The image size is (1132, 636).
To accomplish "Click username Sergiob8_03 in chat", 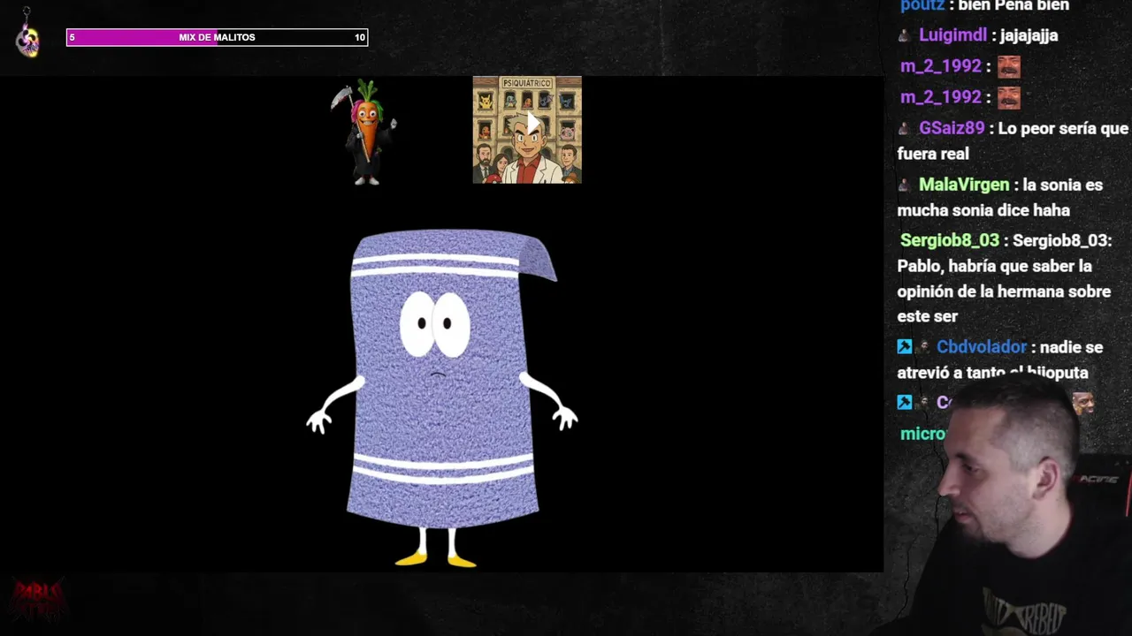I will pyautogui.click(x=950, y=240).
